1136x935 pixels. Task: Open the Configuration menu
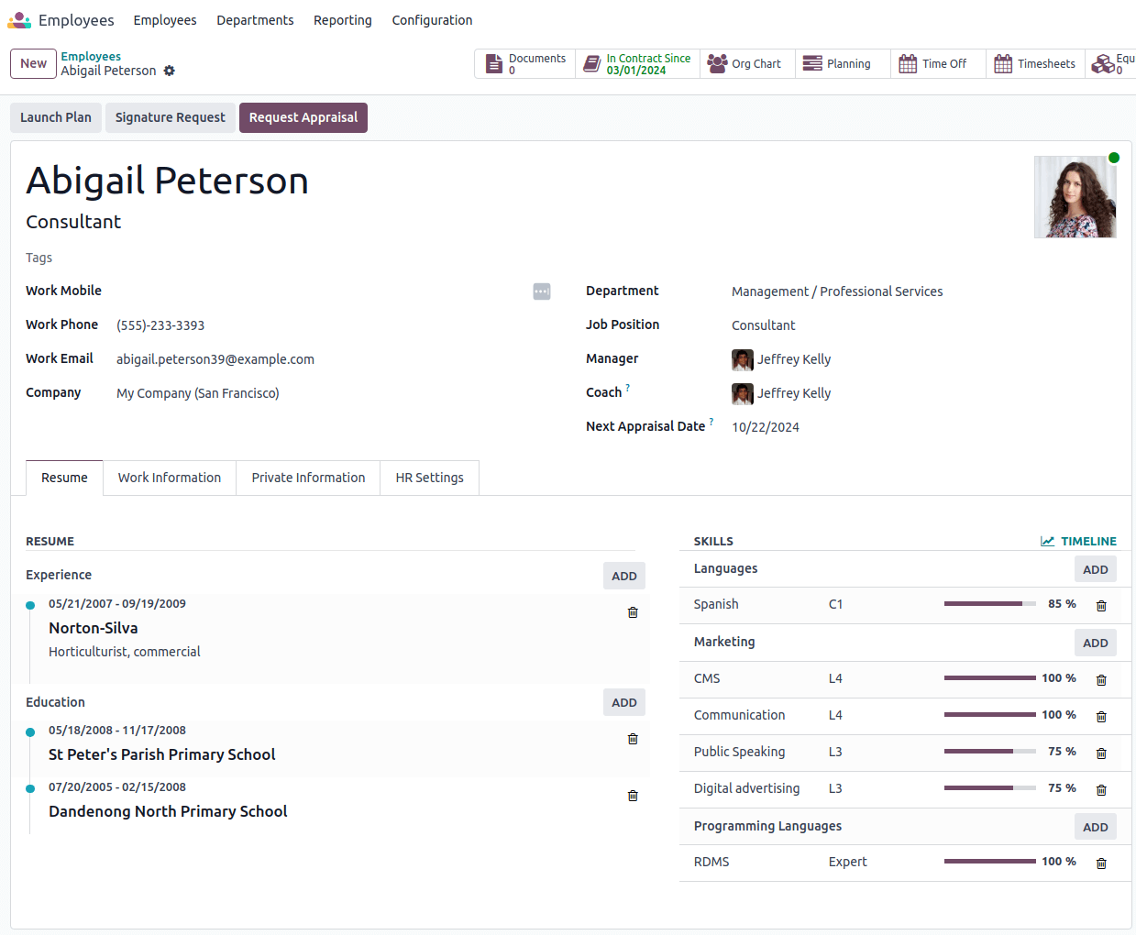(432, 20)
